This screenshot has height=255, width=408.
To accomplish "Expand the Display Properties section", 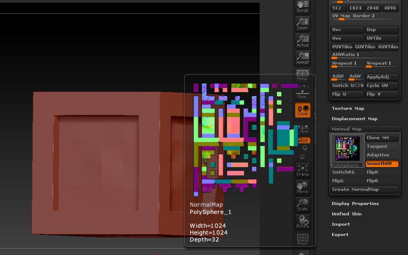I will point(355,204).
